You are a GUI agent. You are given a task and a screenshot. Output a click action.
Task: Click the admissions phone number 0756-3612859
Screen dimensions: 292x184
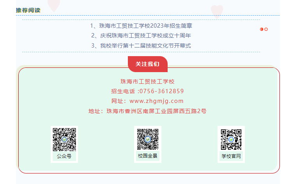tap(162, 91)
